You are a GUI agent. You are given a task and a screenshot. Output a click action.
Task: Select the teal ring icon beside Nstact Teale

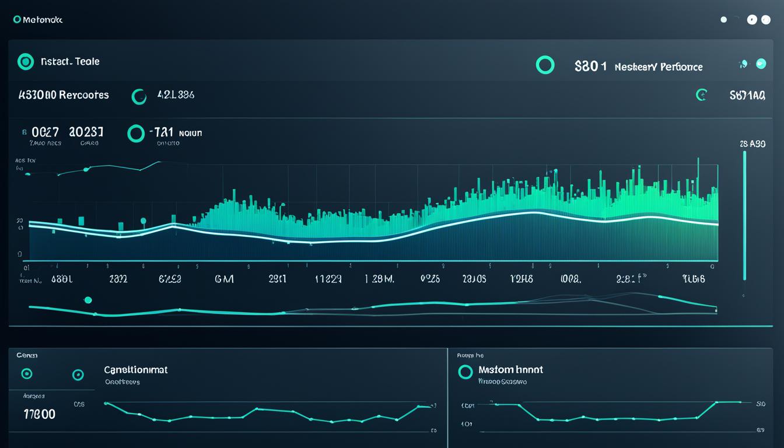point(26,61)
